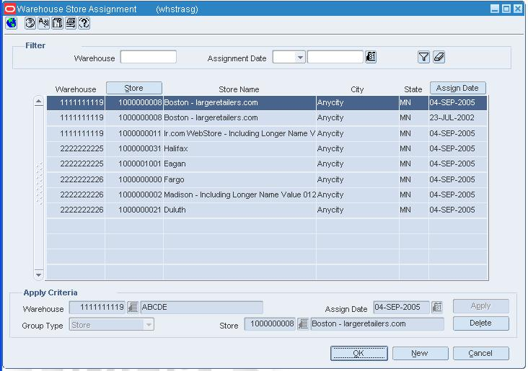
Task: Click the translation (A with characters) toolbar icon
Action: coord(43,23)
